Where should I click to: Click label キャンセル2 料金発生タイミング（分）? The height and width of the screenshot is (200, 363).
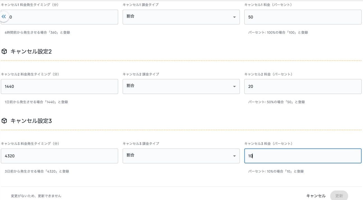pyautogui.click(x=30, y=74)
